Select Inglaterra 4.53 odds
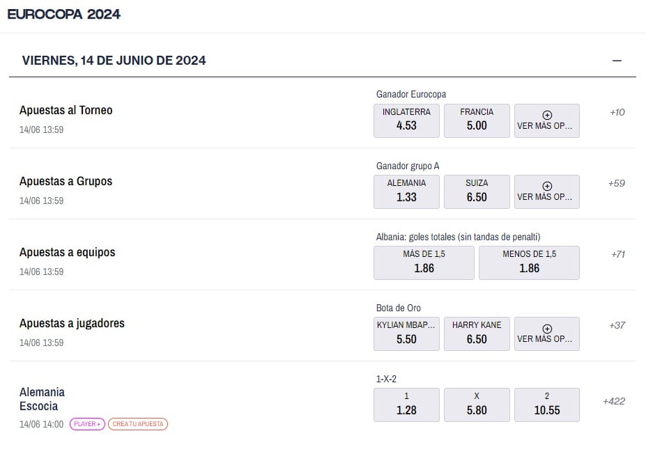This screenshot has width=646, height=454. point(406,120)
